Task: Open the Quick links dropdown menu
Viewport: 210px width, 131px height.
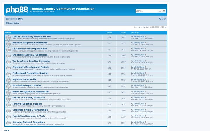Action: click(11, 19)
